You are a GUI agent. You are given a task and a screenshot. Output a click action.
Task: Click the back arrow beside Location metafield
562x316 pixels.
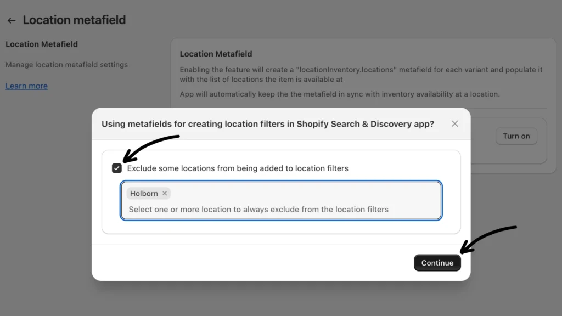(x=11, y=20)
